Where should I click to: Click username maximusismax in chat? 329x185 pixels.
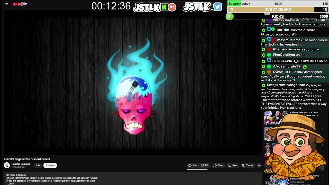(290, 40)
